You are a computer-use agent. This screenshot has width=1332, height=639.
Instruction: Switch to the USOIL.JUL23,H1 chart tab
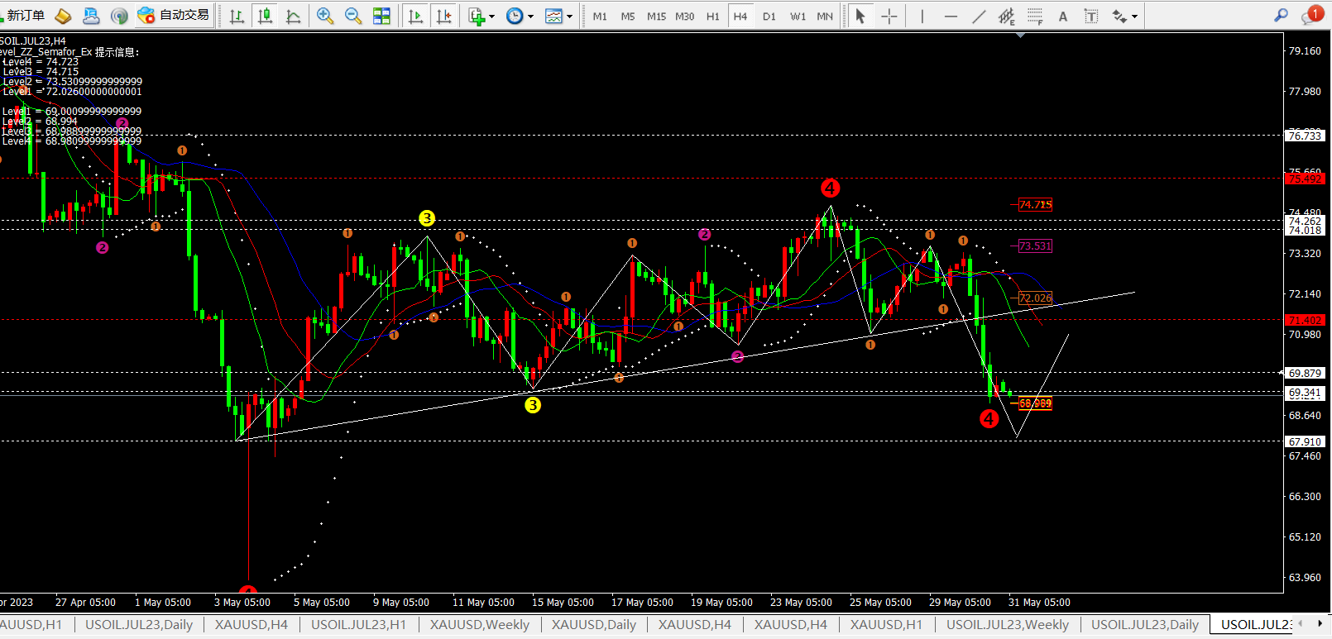click(x=358, y=624)
